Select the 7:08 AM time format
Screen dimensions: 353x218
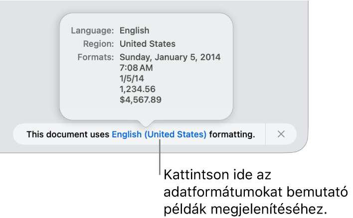pos(136,68)
